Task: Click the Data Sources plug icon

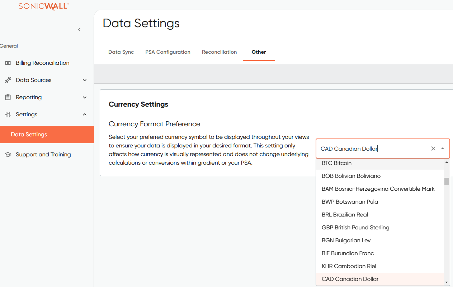Action: pyautogui.click(x=8, y=80)
